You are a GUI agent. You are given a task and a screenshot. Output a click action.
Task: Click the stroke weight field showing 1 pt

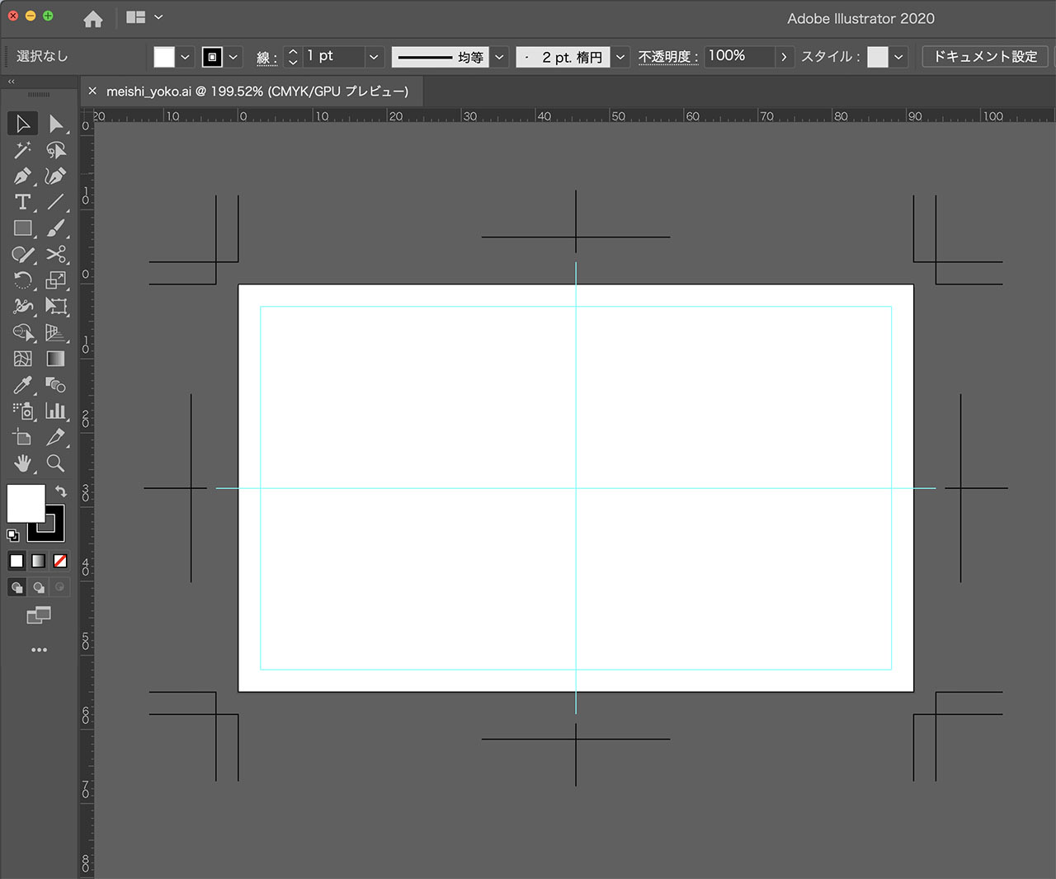(333, 57)
